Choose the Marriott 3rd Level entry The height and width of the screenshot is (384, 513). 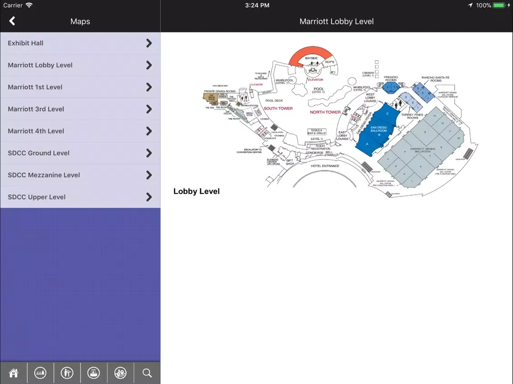pyautogui.click(x=80, y=109)
